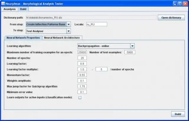This screenshot has width=189, height=121.
Task: Click the Number of test examples field
Action: coord(130,52)
